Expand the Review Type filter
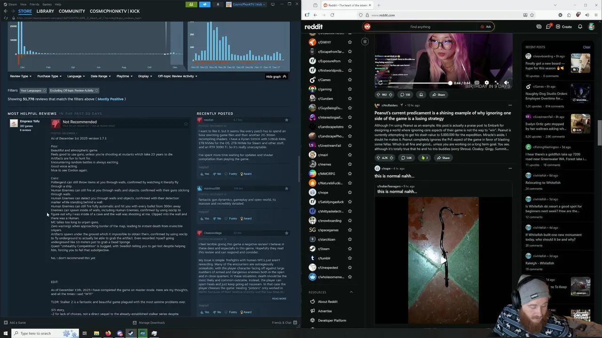The height and width of the screenshot is (338, 602). click(21, 76)
